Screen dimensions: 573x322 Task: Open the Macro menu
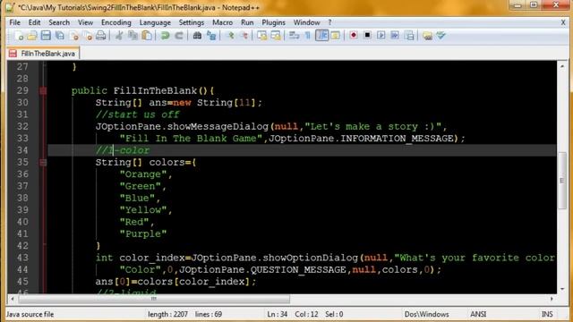[x=223, y=22]
